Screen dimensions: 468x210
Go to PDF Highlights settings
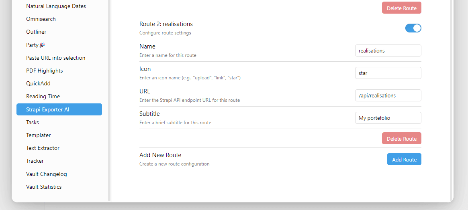point(44,71)
